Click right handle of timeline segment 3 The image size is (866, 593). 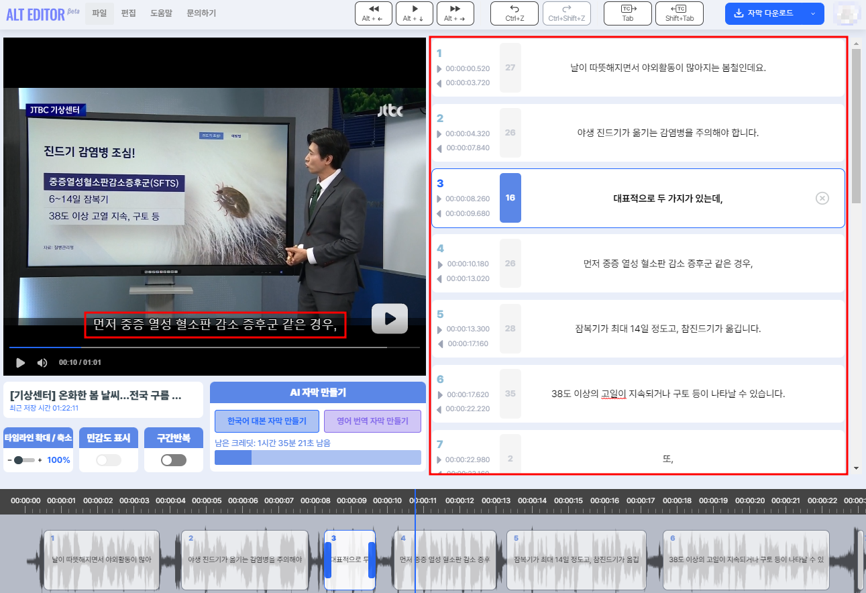coord(372,559)
